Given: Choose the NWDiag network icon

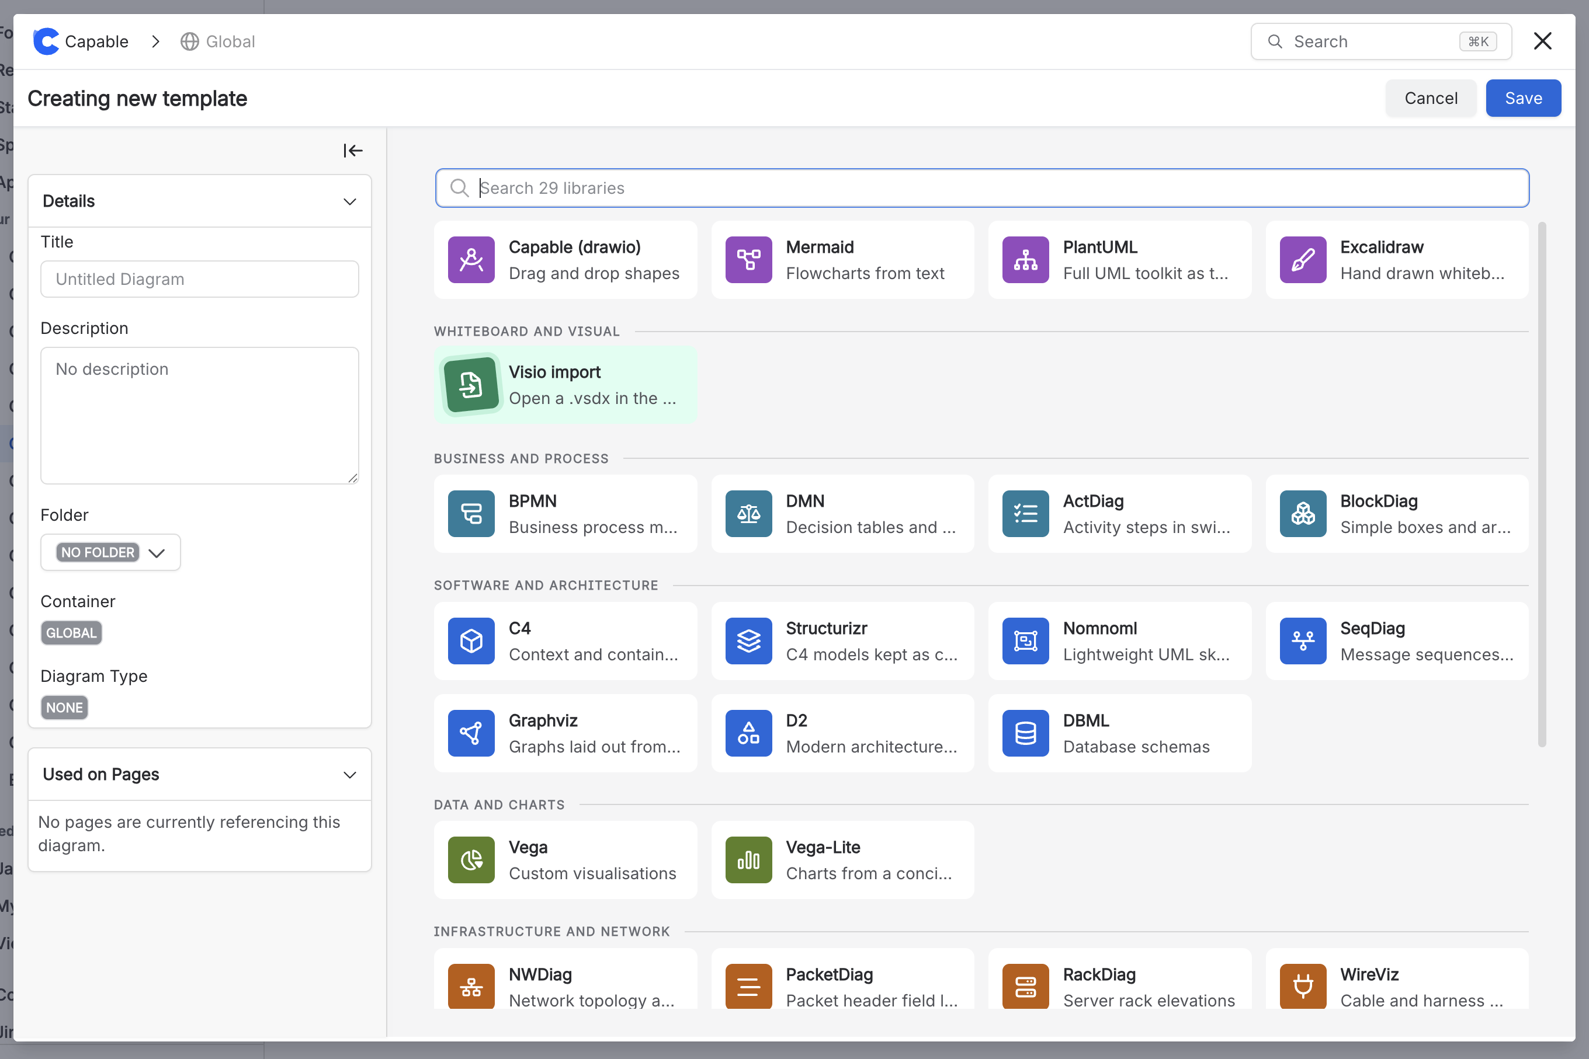Looking at the screenshot, I should [471, 986].
